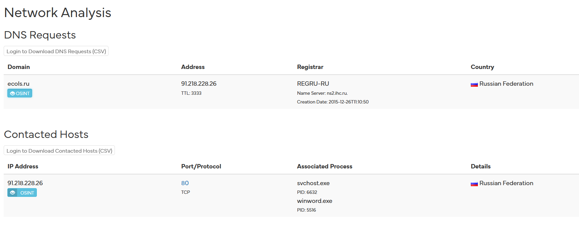The height and width of the screenshot is (228, 579).
Task: Select the Contacted Hosts section heading
Action: (x=46, y=134)
